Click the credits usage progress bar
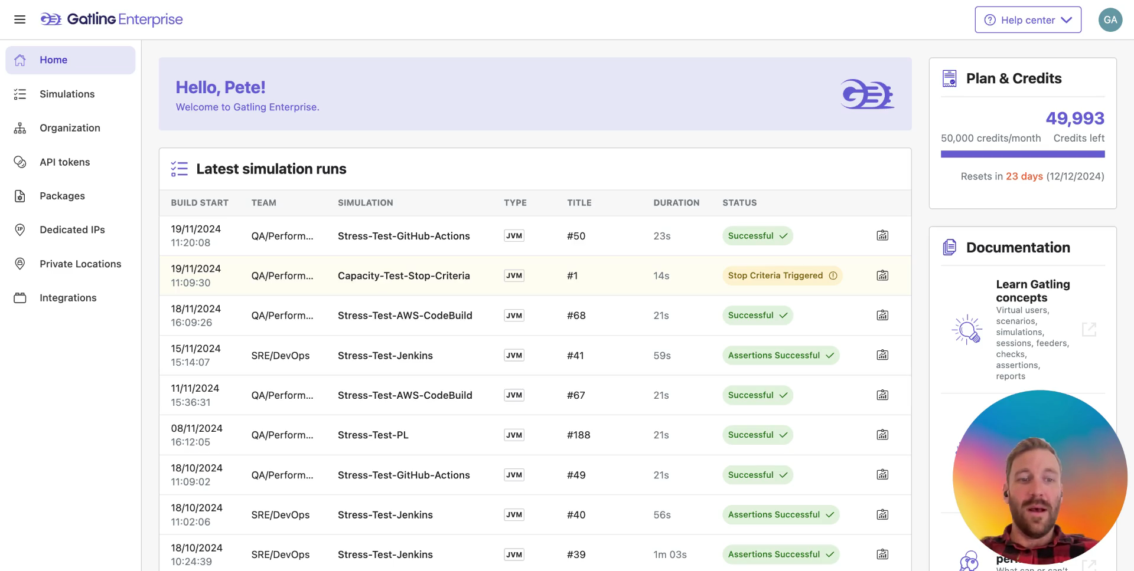This screenshot has width=1134, height=571. click(x=1023, y=154)
